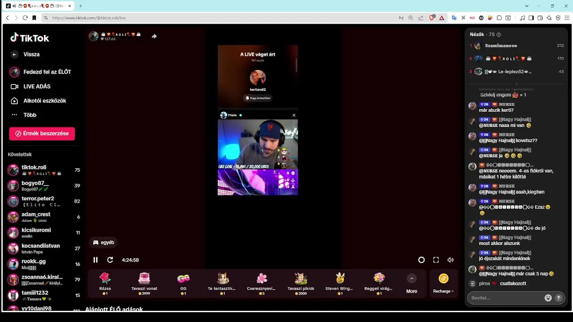This screenshot has height=322, width=573.
Task: Send the Cseresznyevi... blossom gift
Action: (x=262, y=284)
